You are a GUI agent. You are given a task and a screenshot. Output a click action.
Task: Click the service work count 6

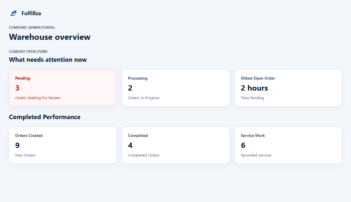tap(243, 145)
